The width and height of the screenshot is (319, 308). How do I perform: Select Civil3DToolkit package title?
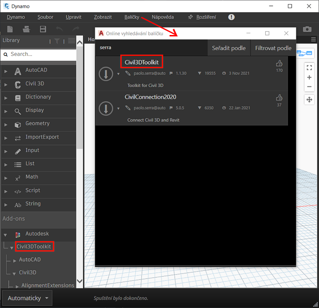(x=141, y=62)
